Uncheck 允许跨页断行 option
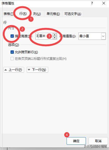The height and width of the screenshot is (150, 109). 12,52
